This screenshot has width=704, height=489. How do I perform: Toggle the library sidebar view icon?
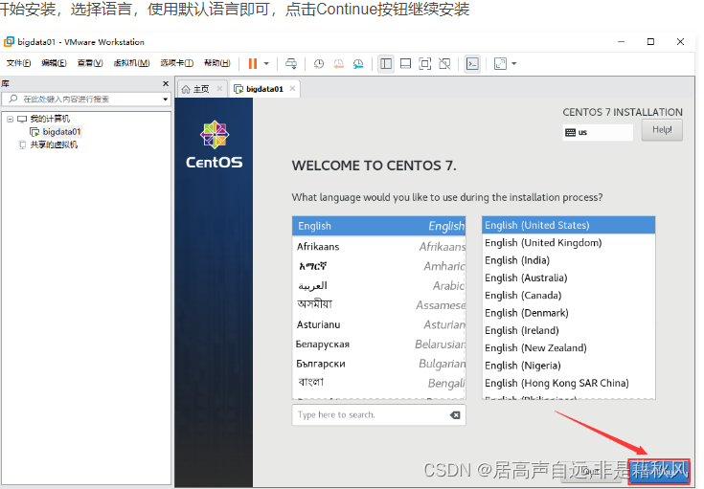(x=386, y=64)
